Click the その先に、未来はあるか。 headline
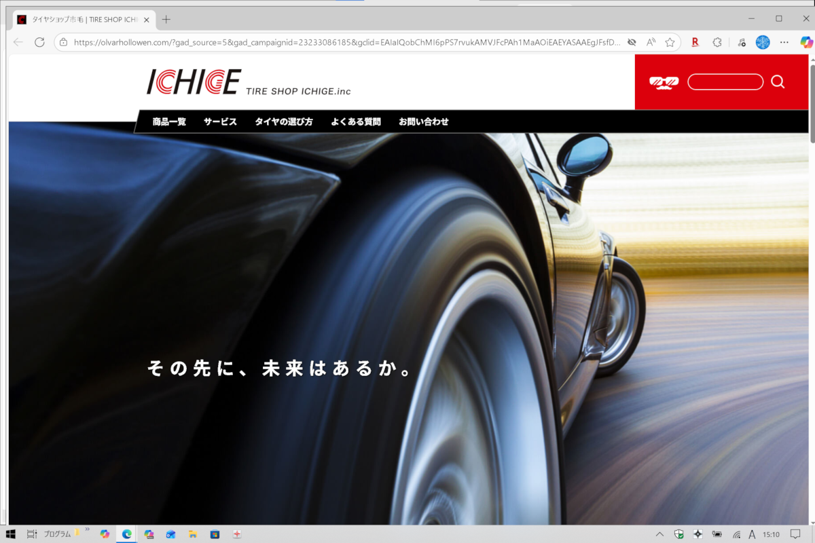 coord(280,369)
